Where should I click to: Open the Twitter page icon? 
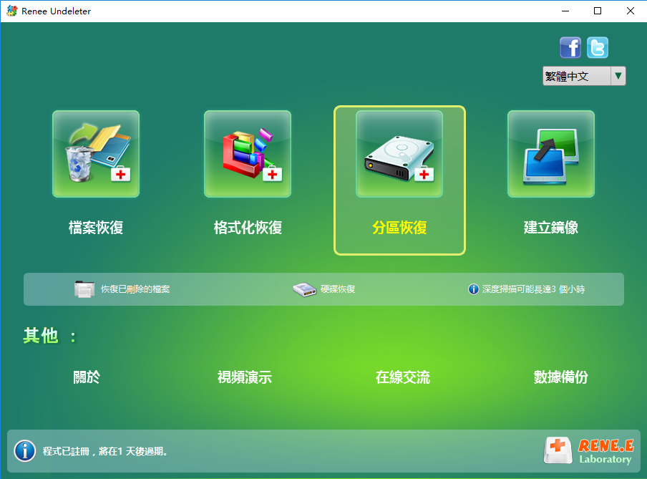pyautogui.click(x=598, y=47)
